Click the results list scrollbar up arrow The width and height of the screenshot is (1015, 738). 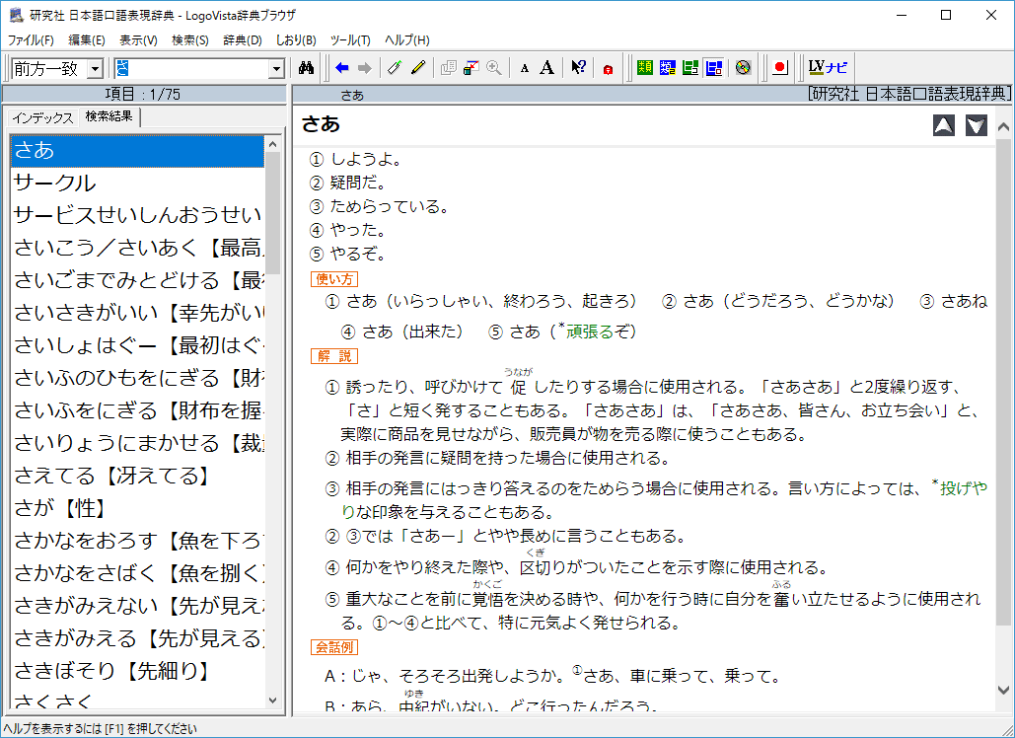point(272,144)
